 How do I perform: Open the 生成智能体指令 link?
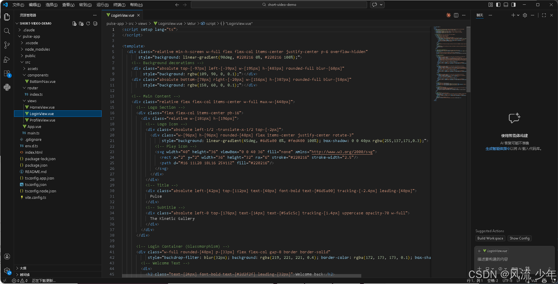coord(498,149)
